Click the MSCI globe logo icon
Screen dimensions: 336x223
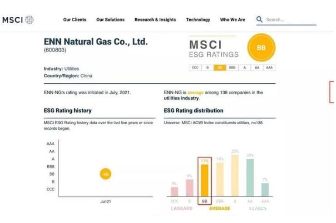30,20
